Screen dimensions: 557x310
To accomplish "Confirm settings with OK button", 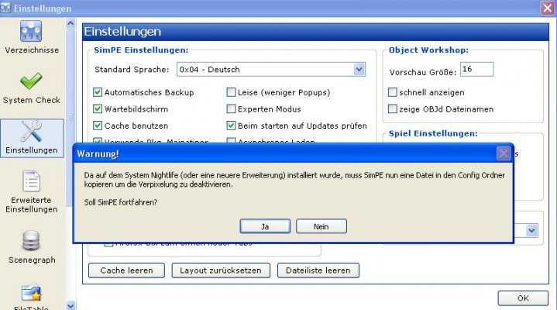I will point(523,298).
